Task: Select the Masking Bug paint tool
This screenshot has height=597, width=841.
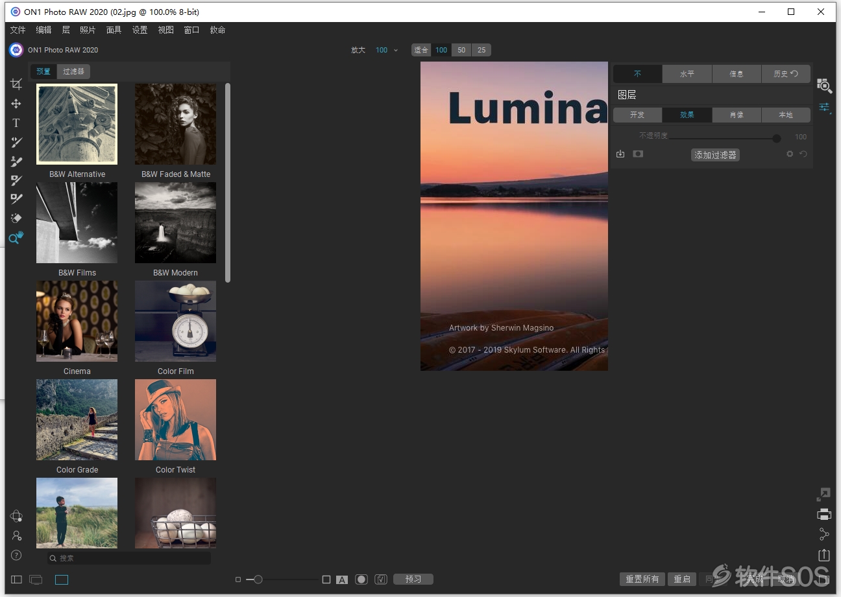Action: point(16,161)
